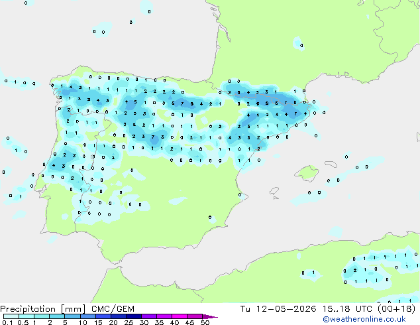Screen dimensions: 420x325
Task: Click the legend value "50"
Action: pyautogui.click(x=205, y=322)
